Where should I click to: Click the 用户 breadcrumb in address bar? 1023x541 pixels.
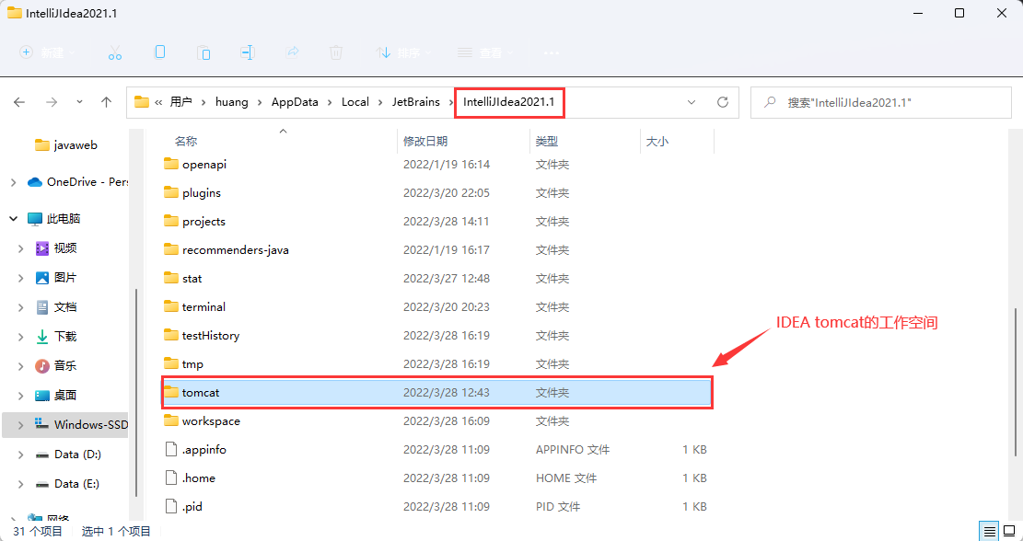coord(180,102)
